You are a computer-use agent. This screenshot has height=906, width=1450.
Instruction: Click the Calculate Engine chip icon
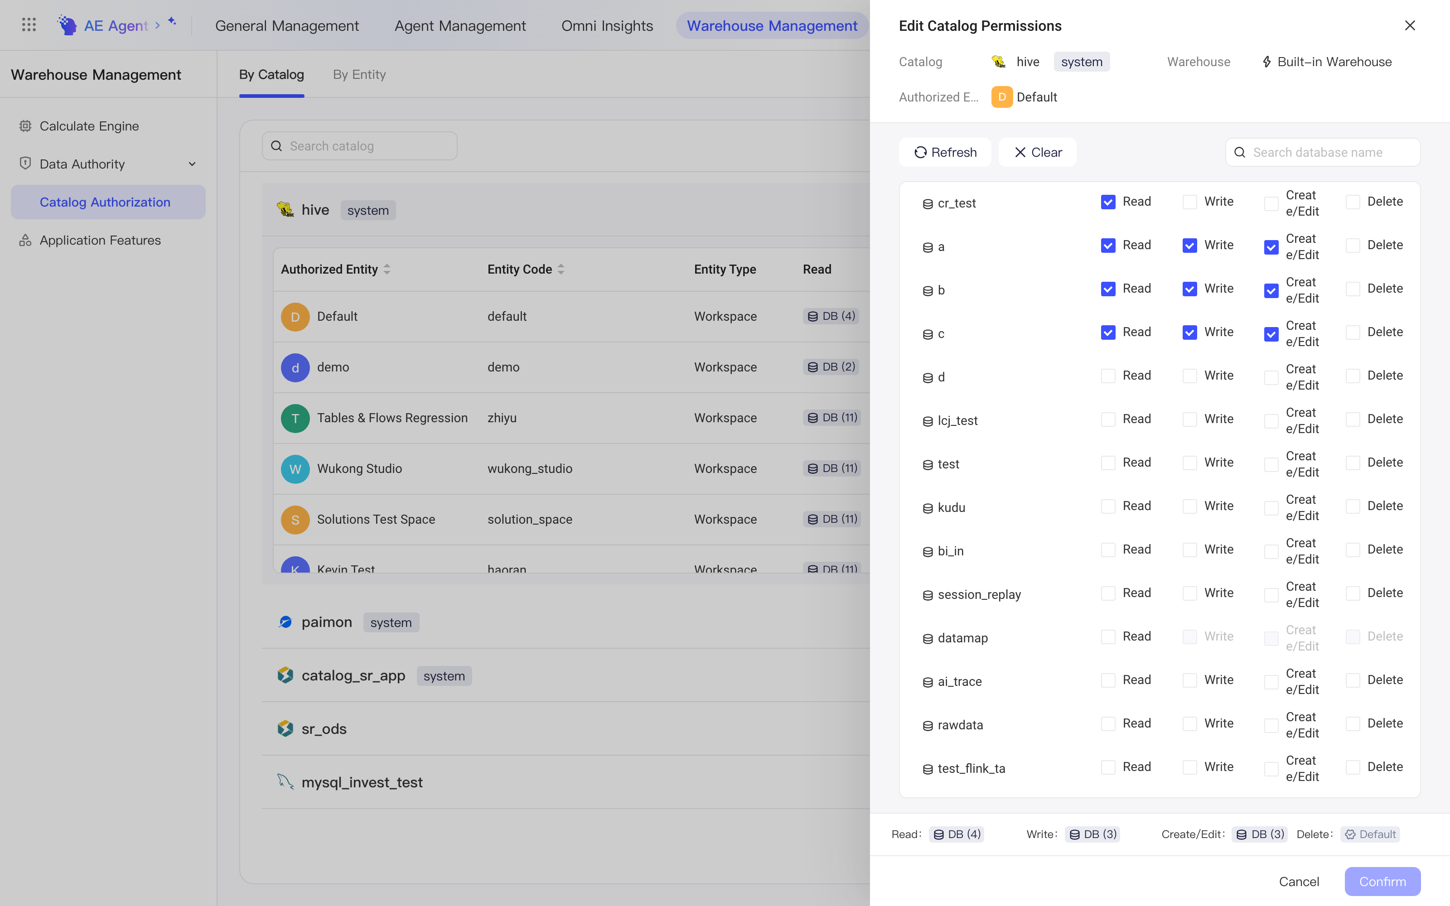pos(25,126)
